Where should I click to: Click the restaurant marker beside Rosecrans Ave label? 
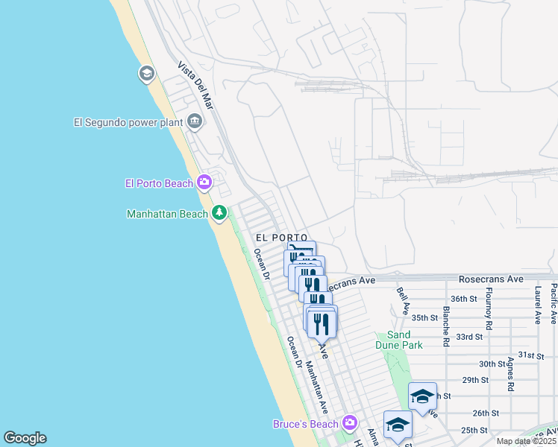tap(313, 285)
